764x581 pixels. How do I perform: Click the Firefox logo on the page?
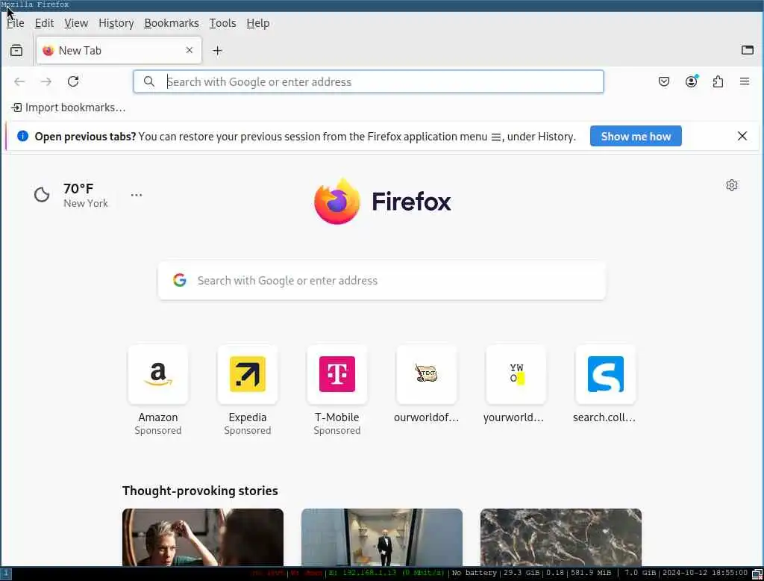(383, 201)
